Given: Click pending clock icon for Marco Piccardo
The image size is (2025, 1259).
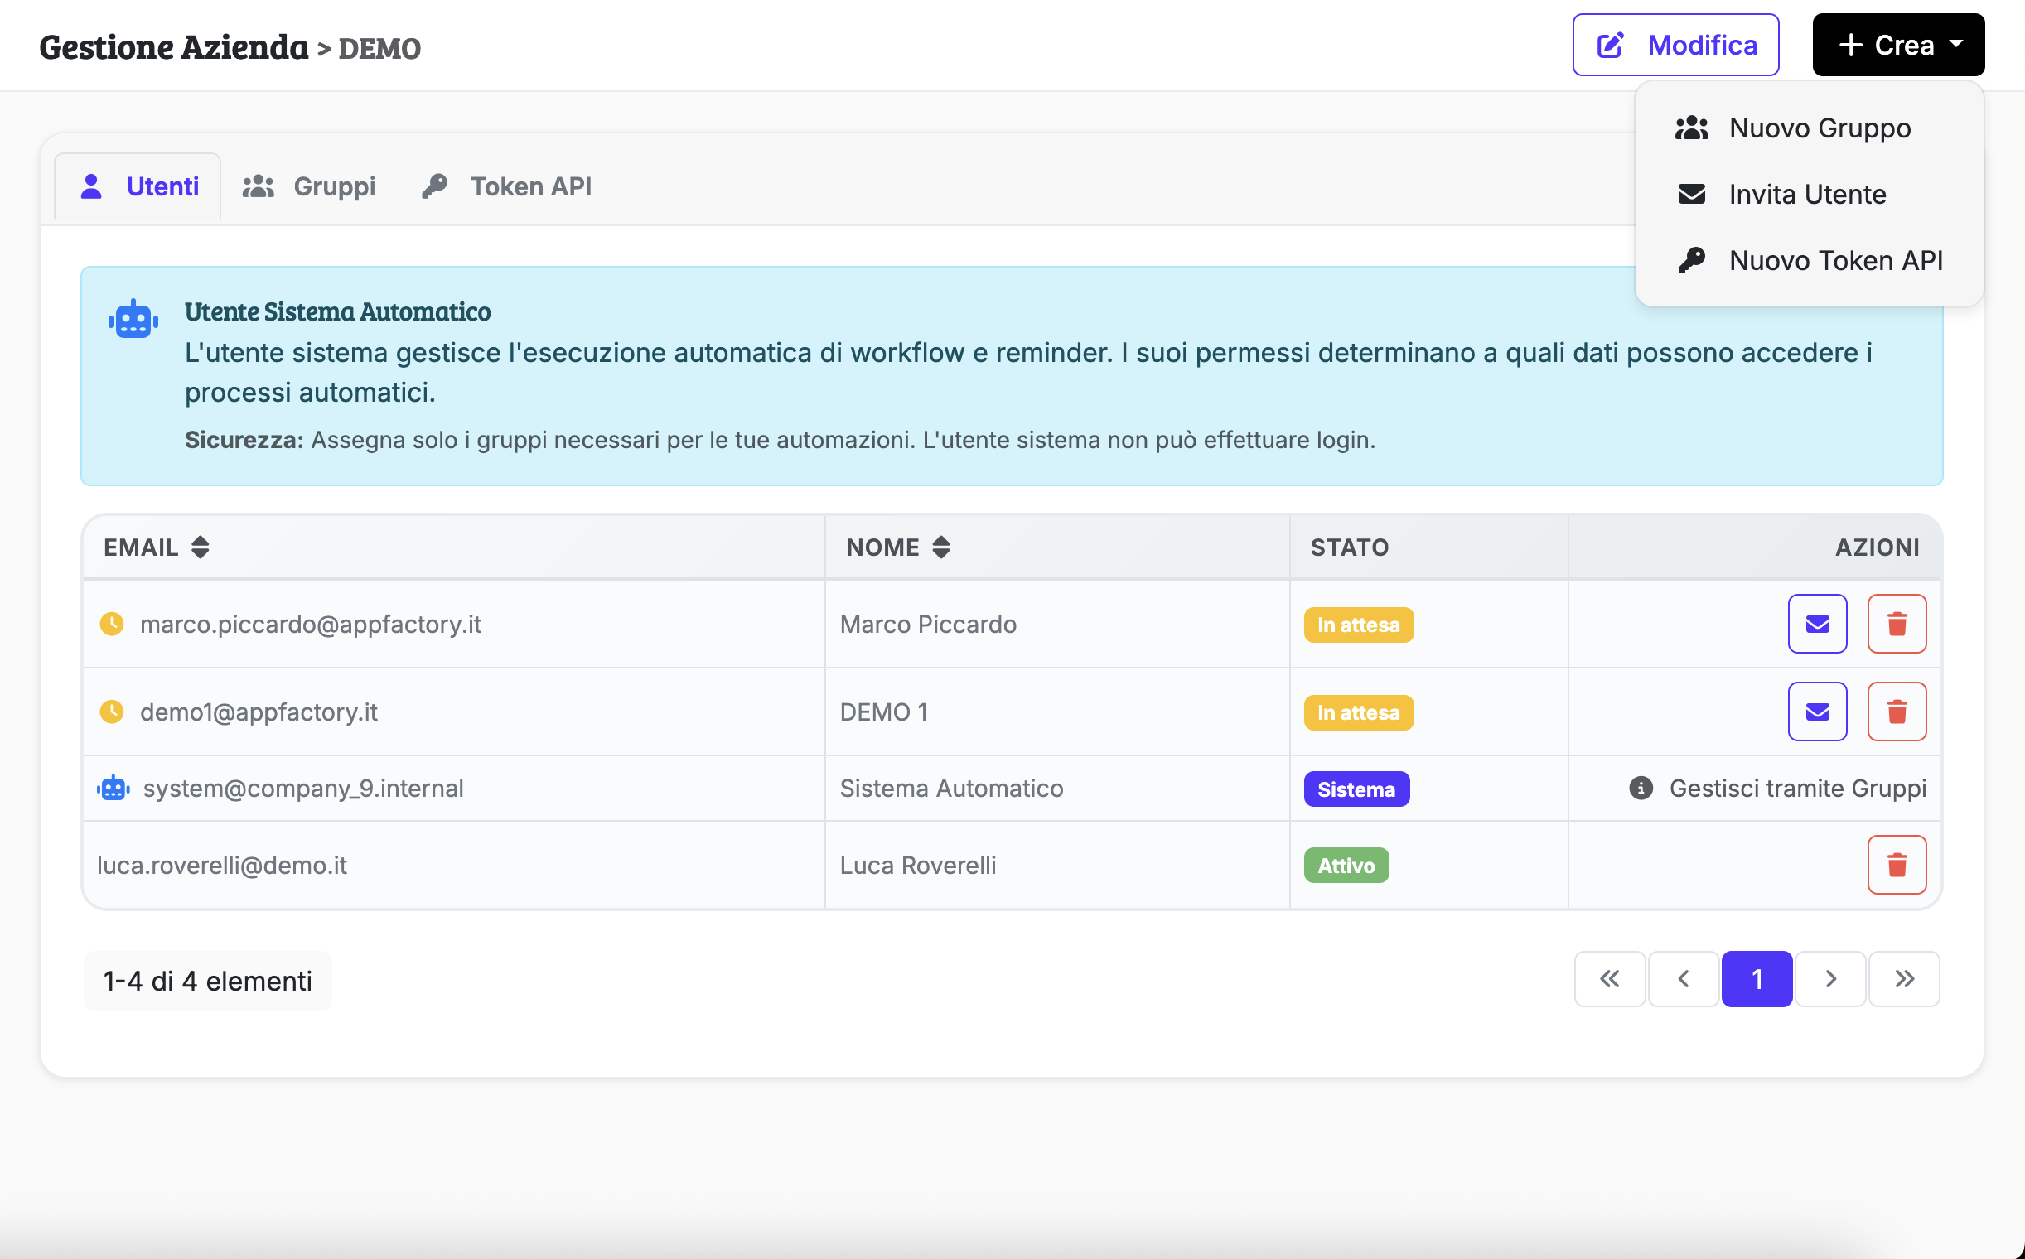Looking at the screenshot, I should (112, 624).
